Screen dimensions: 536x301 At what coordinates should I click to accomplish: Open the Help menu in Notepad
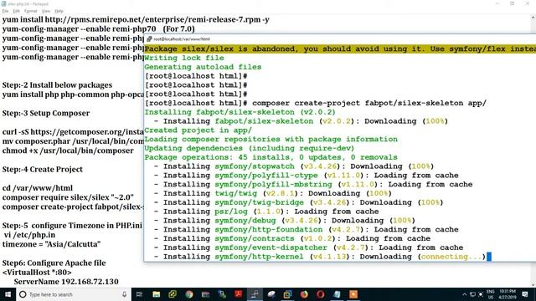click(59, 11)
